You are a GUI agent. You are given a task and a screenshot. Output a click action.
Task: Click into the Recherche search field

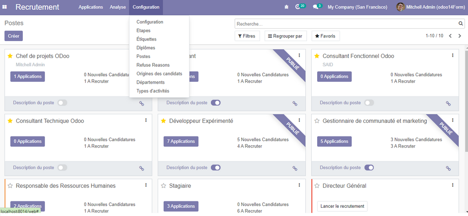(x=346, y=24)
